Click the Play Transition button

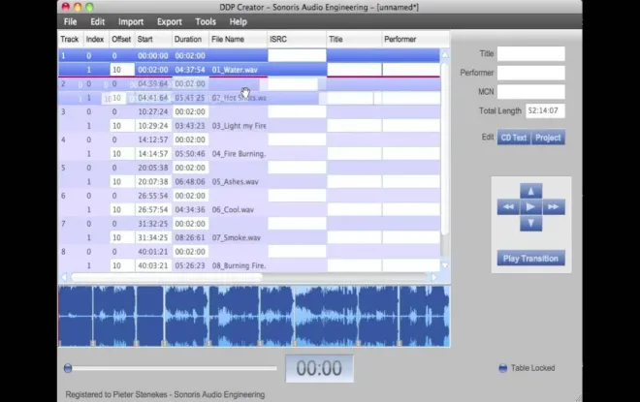point(530,259)
